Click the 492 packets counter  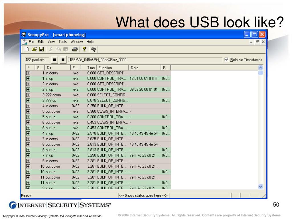coord(37,60)
